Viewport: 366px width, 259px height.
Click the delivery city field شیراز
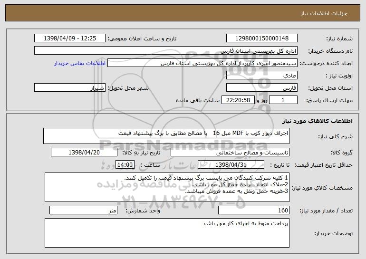pyautogui.click(x=70, y=87)
